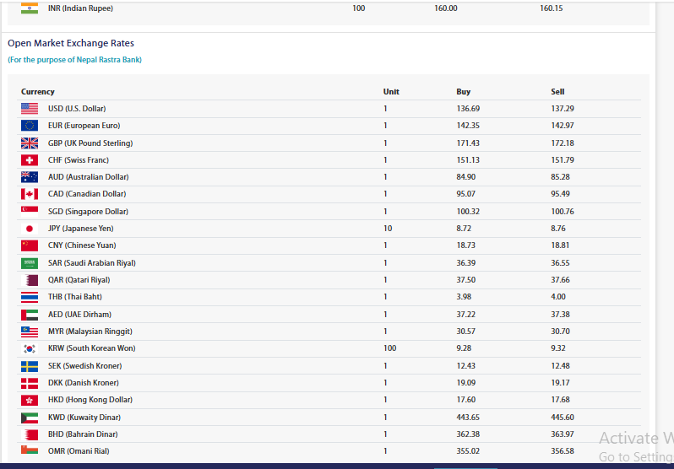The height and width of the screenshot is (469, 674).
Task: Select the South Korean Won flag
Action: tap(30, 348)
